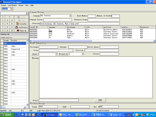Open the accept status dropdown
Screen dimensions: 156x117
click(x=11, y=9)
